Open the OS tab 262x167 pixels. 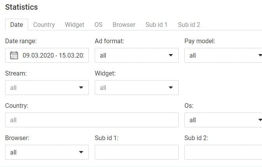click(98, 25)
